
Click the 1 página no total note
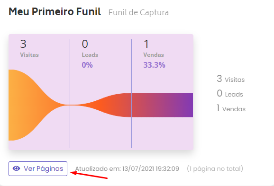coord(215,169)
